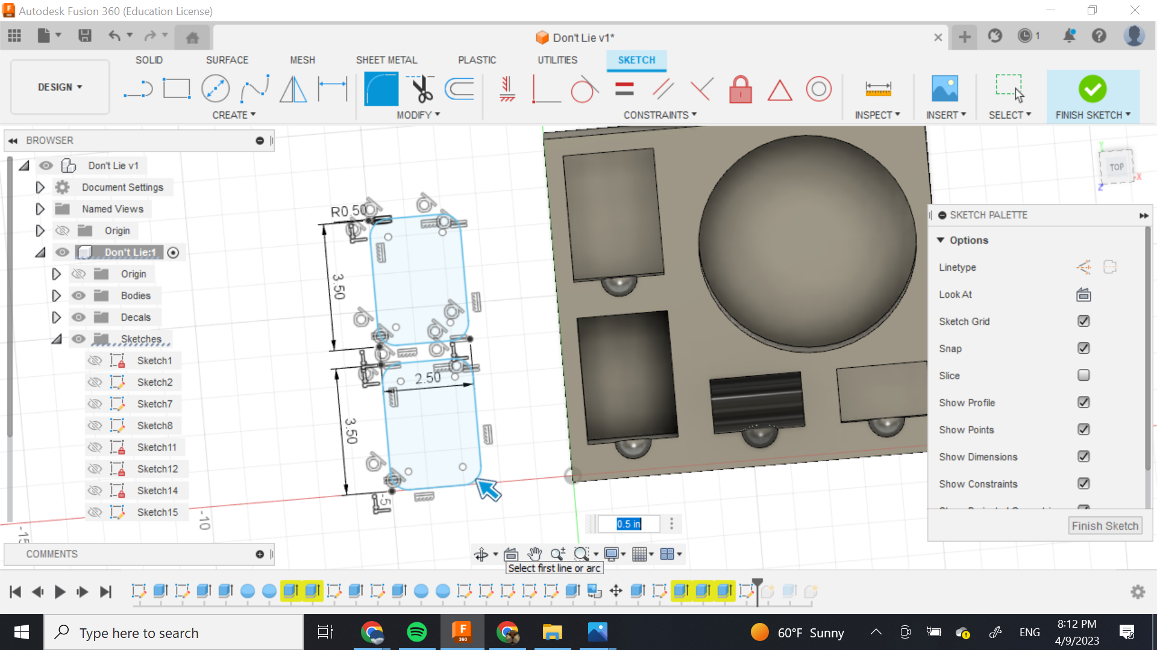Select the 2-Point Rectangle tool
The width and height of the screenshot is (1157, 650).
point(177,89)
